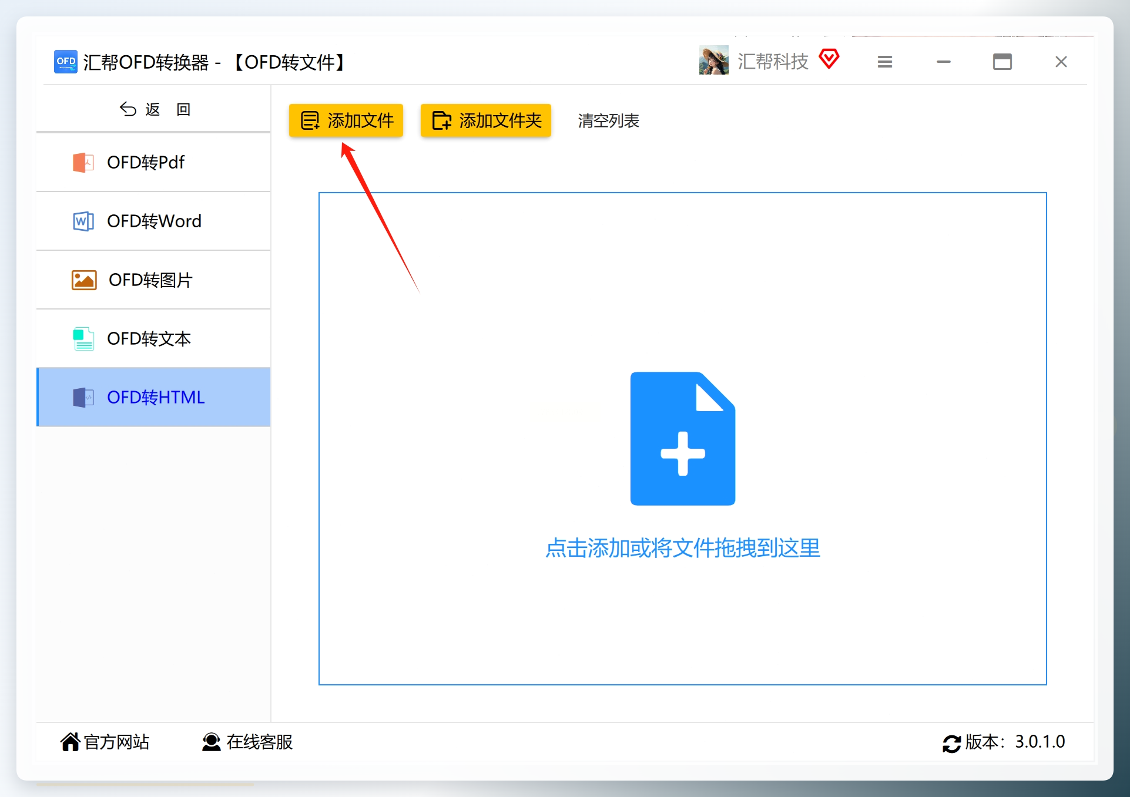1130x797 pixels.
Task: Click the refresh icon next to 版本
Action: [x=951, y=744]
